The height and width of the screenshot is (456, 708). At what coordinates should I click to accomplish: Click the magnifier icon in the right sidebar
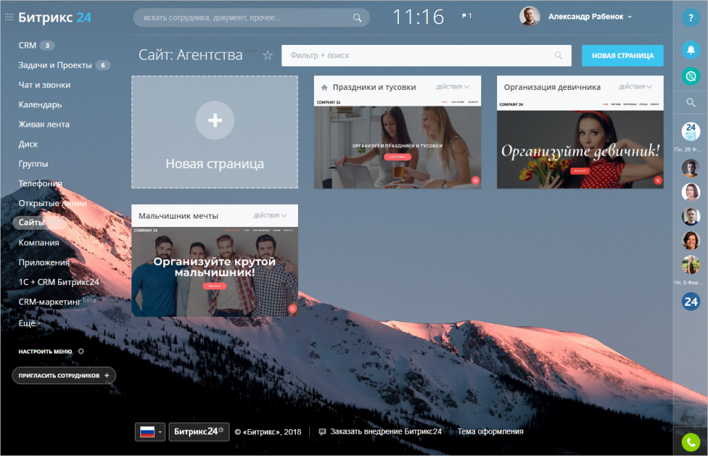pyautogui.click(x=690, y=103)
